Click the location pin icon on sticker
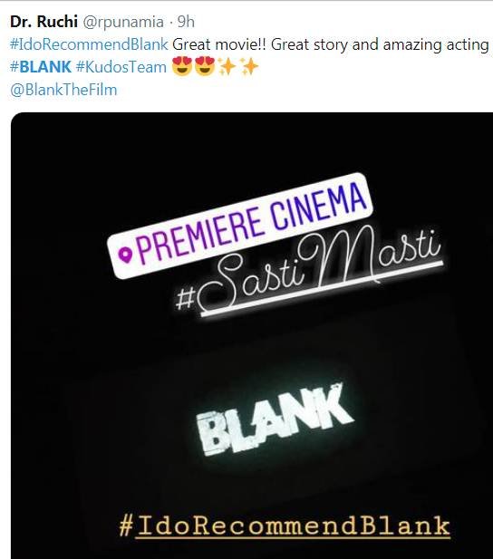This screenshot has height=559, width=493. click(126, 255)
